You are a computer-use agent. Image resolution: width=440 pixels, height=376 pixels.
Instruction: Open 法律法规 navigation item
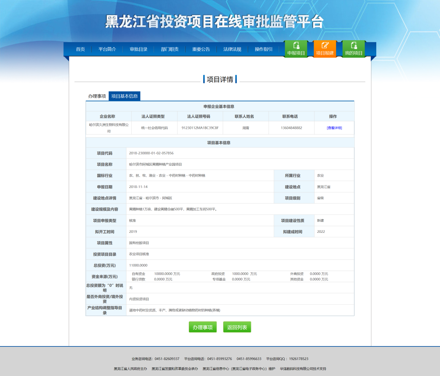coord(232,49)
